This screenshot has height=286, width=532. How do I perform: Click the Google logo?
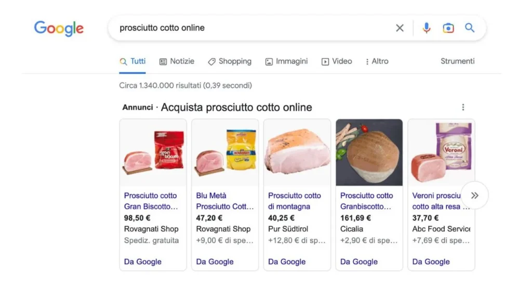click(x=59, y=28)
